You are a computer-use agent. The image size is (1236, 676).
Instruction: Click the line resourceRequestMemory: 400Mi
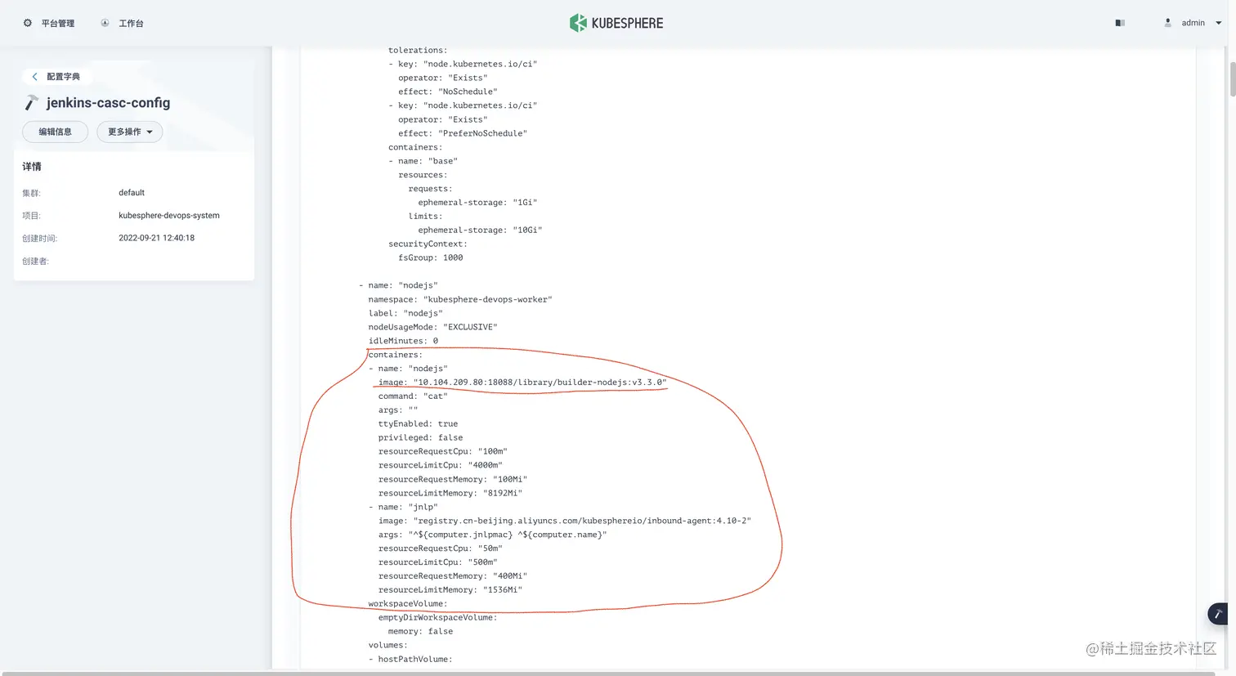[452, 575]
